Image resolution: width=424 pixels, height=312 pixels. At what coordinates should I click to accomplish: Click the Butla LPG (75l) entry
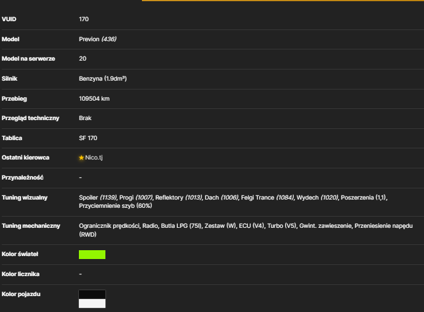[x=181, y=225]
